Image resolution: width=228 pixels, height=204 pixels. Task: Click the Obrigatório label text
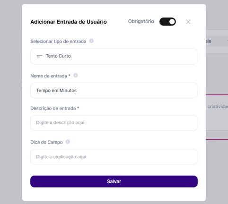coord(141,21)
